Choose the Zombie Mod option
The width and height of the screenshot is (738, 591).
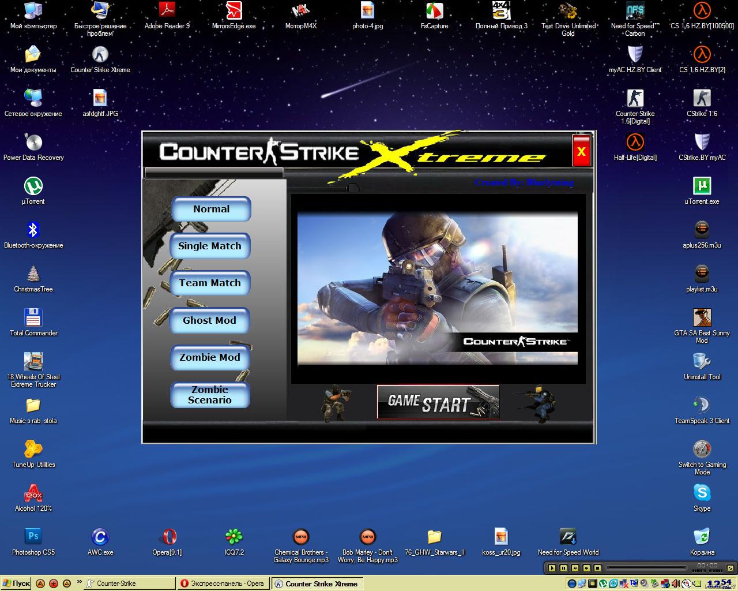pos(210,357)
